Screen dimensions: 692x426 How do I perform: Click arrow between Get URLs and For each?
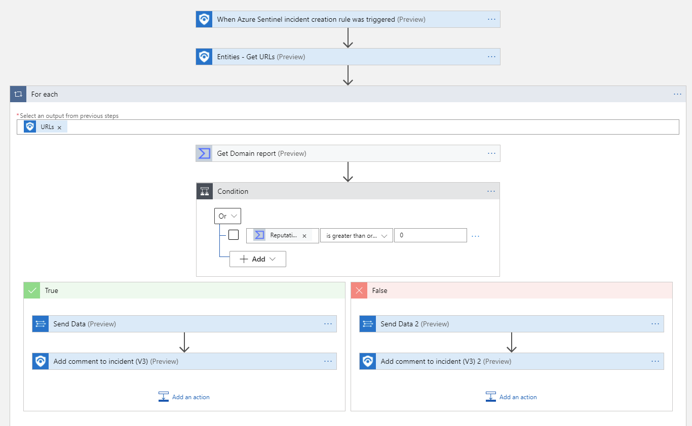348,75
